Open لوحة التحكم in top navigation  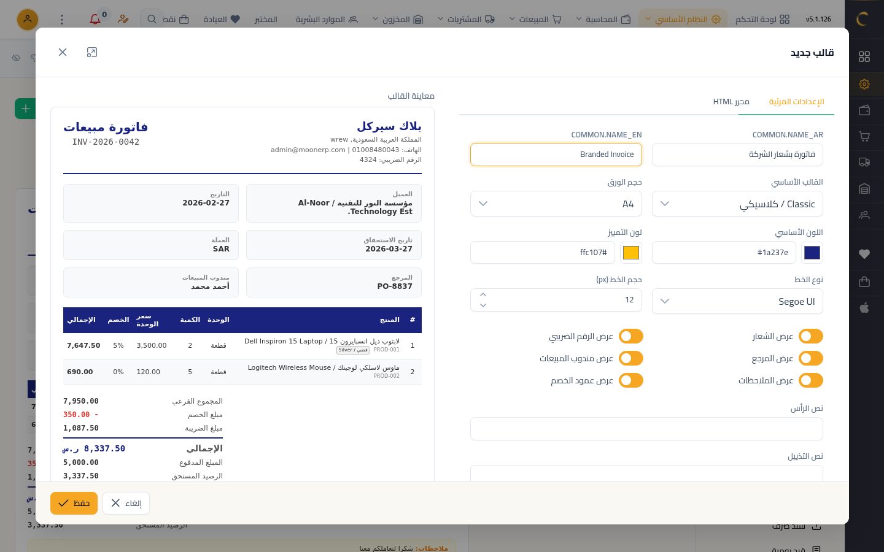(x=762, y=19)
